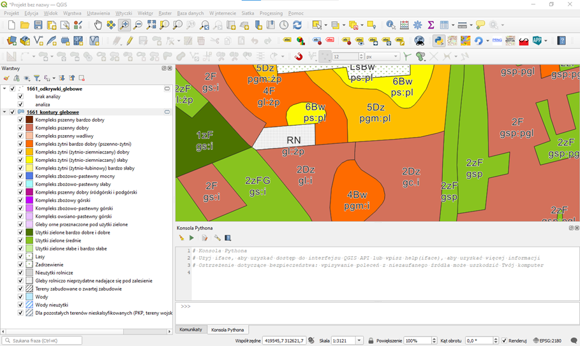Click the Zoom Out magnifier tool
580x346 pixels.
tap(138, 25)
